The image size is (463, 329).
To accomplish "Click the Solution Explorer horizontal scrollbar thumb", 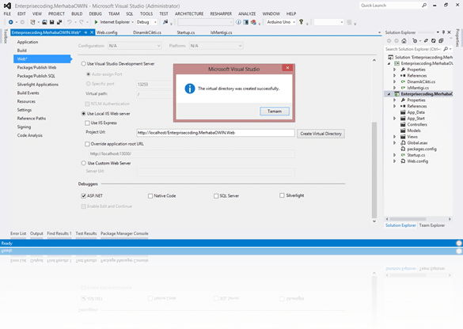I will pyautogui.click(x=408, y=219).
